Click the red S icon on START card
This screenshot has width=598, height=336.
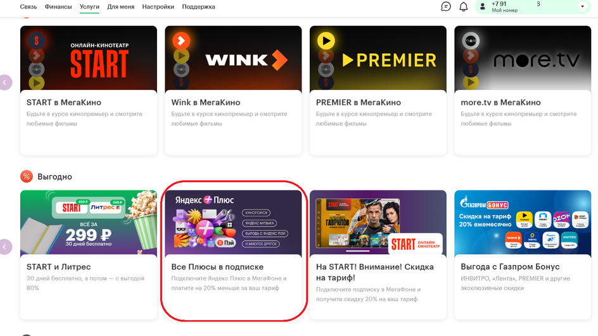37,40
